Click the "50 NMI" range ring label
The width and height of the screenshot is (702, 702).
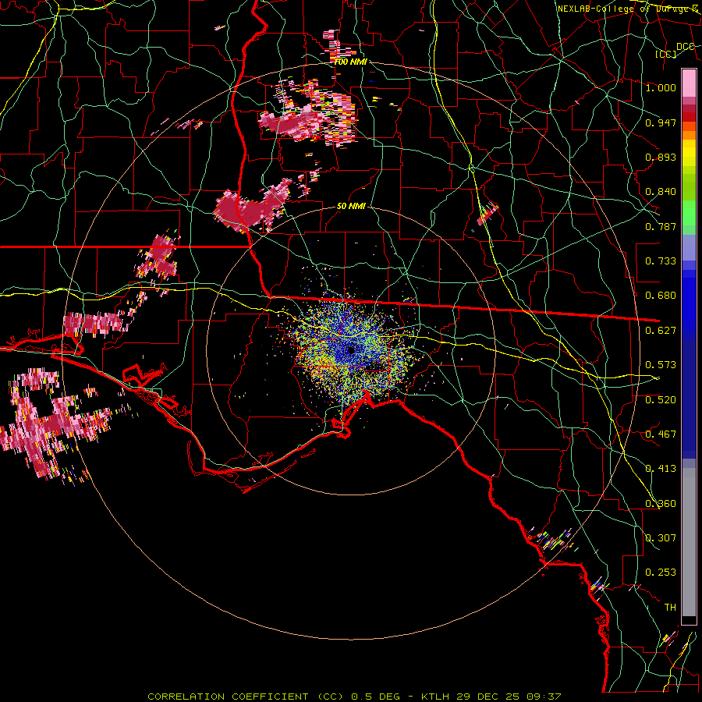point(351,206)
